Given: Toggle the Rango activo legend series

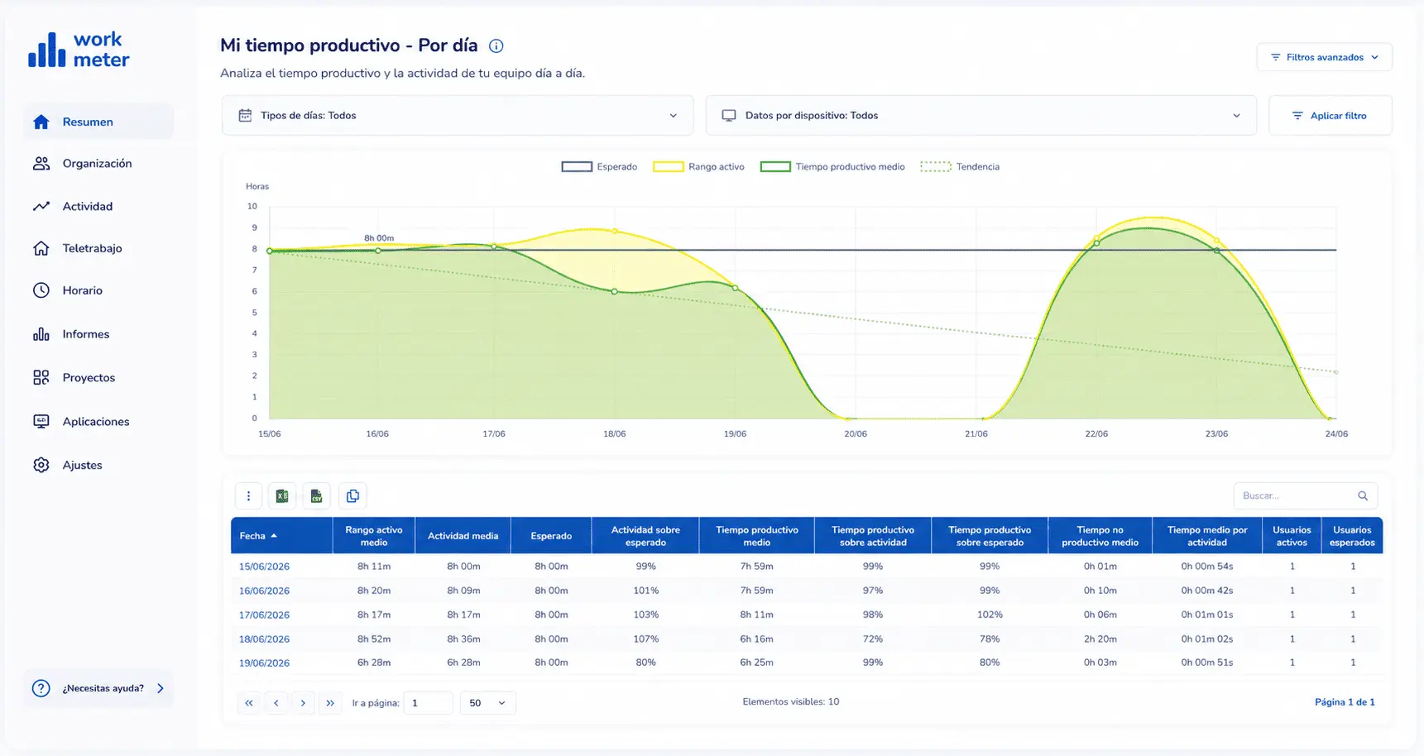Looking at the screenshot, I should point(699,166).
